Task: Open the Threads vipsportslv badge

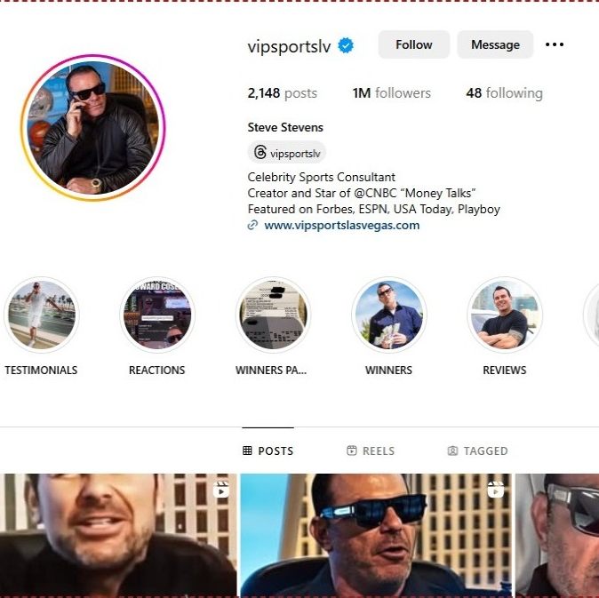Action: point(287,153)
